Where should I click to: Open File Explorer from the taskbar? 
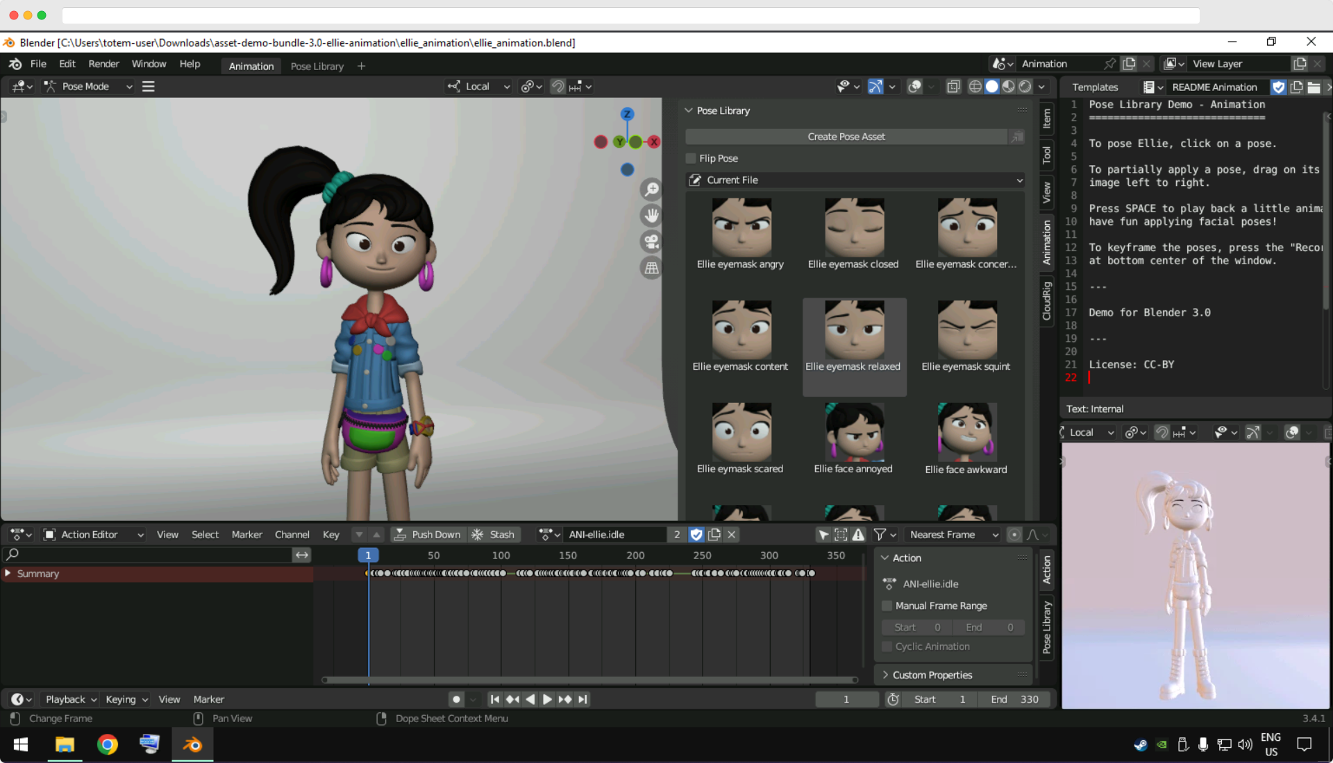[x=65, y=744]
